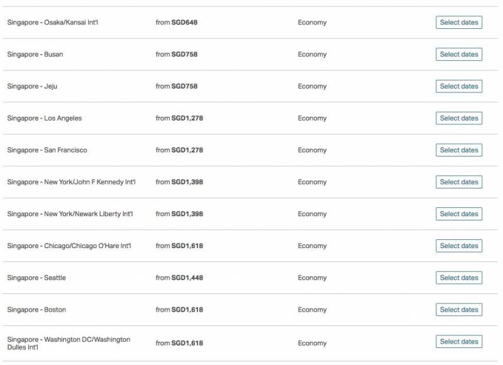Click the Singapore - Osaka/Kansai Int'l route name
This screenshot has height=365, width=503.
(x=53, y=23)
